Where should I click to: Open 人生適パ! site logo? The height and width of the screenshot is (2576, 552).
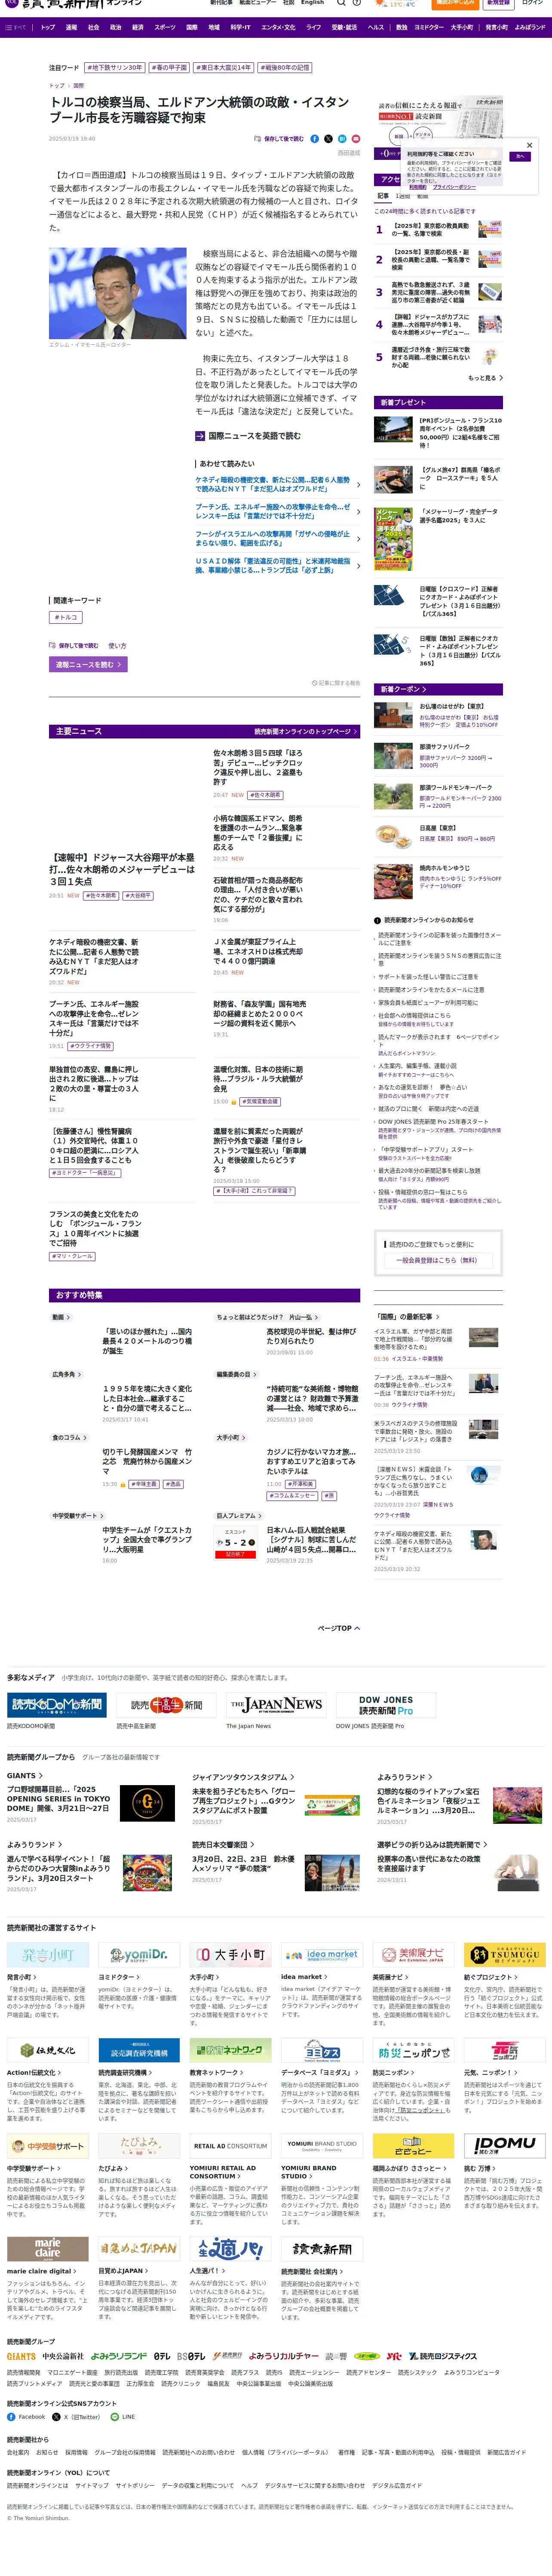coord(230,2248)
